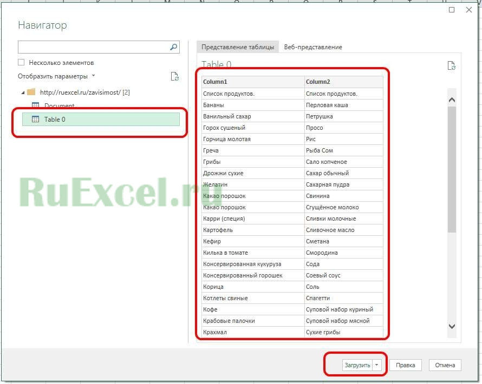This screenshot has height=384, width=482.
Task: Click the Кефир cell
Action: click(253, 241)
